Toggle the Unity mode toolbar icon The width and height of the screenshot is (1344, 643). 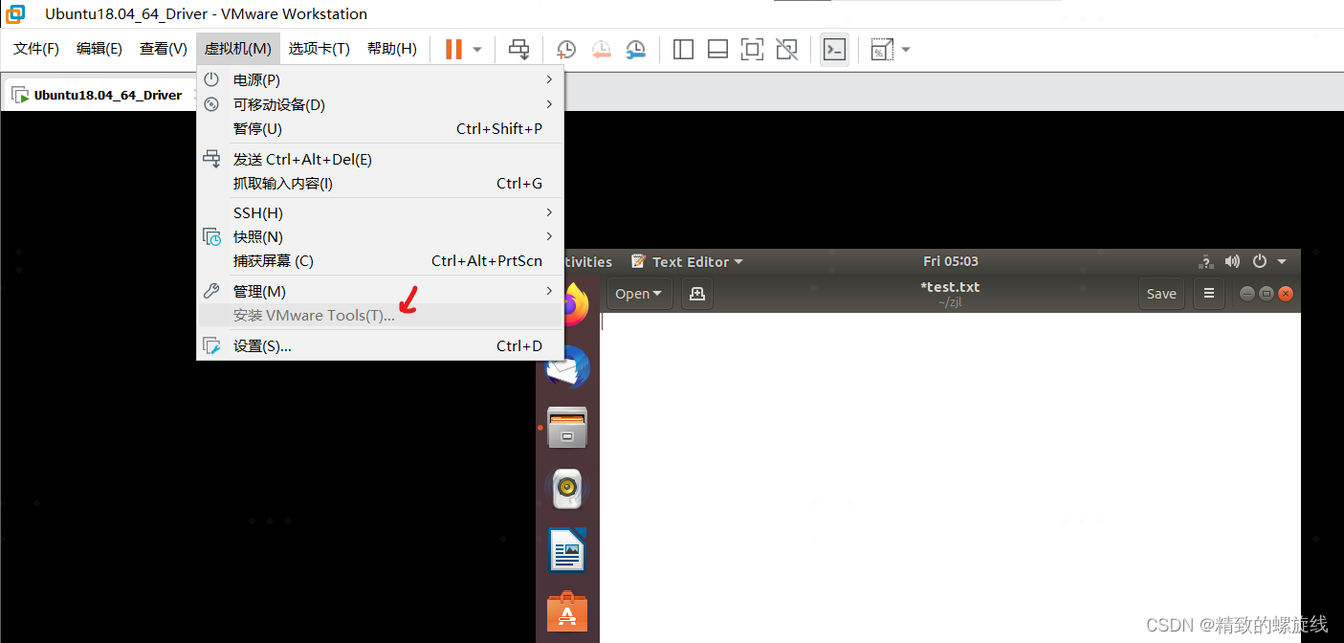point(786,49)
